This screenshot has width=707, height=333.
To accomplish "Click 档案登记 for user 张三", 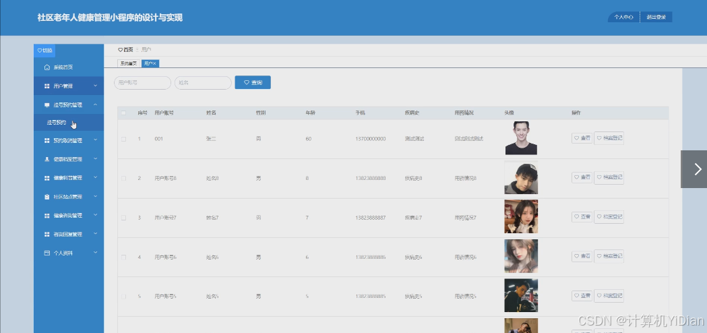I will (609, 138).
